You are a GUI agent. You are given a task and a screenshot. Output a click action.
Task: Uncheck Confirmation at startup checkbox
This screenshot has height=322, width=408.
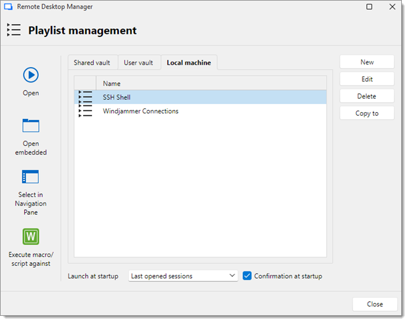coord(247,276)
